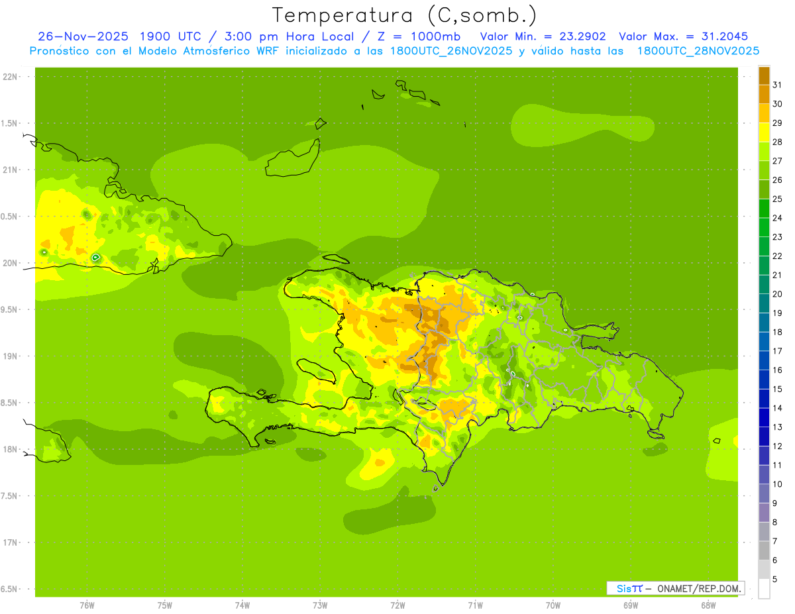Click the '1800UTC_28NOV2025' valid-until time

point(698,51)
